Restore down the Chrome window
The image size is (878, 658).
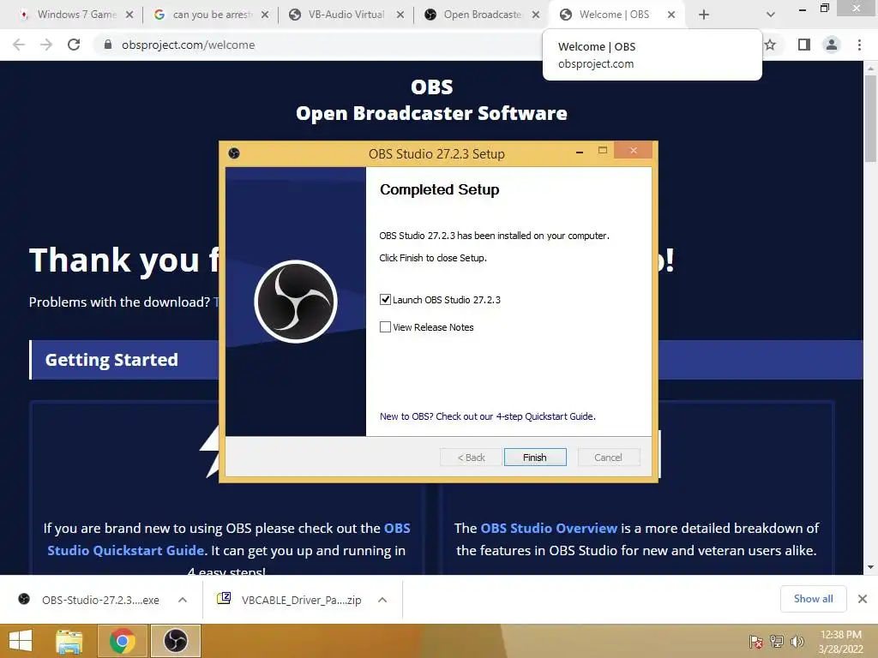[824, 9]
